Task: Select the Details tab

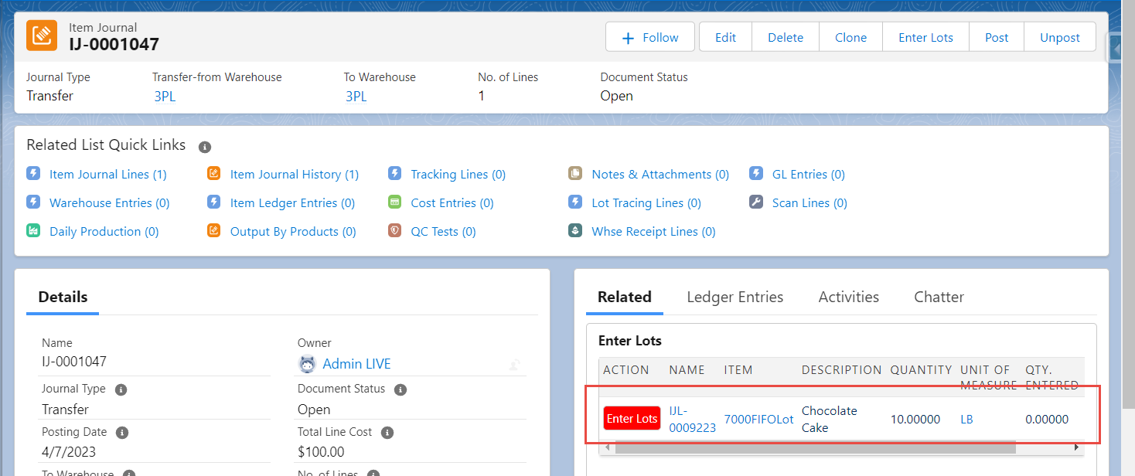Action: (x=63, y=297)
